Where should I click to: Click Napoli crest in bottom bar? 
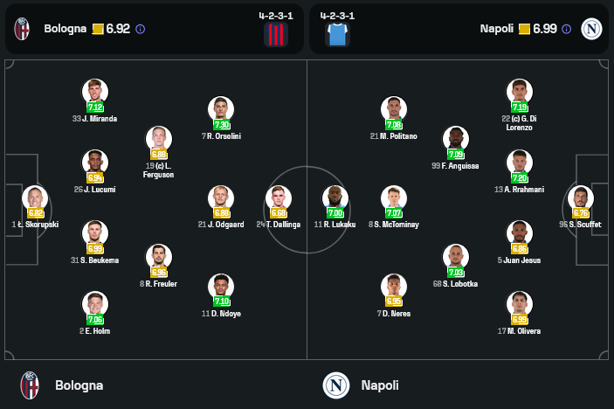tap(336, 385)
